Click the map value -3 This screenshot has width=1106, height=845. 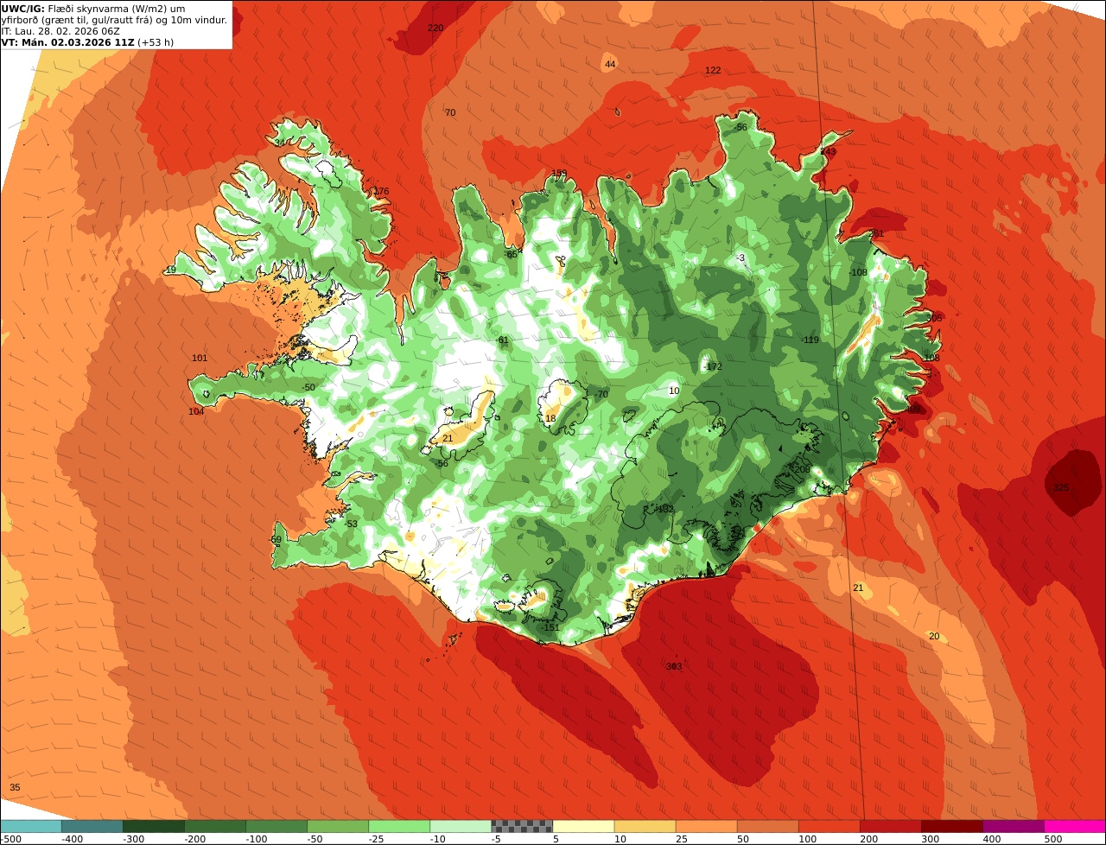(x=741, y=258)
